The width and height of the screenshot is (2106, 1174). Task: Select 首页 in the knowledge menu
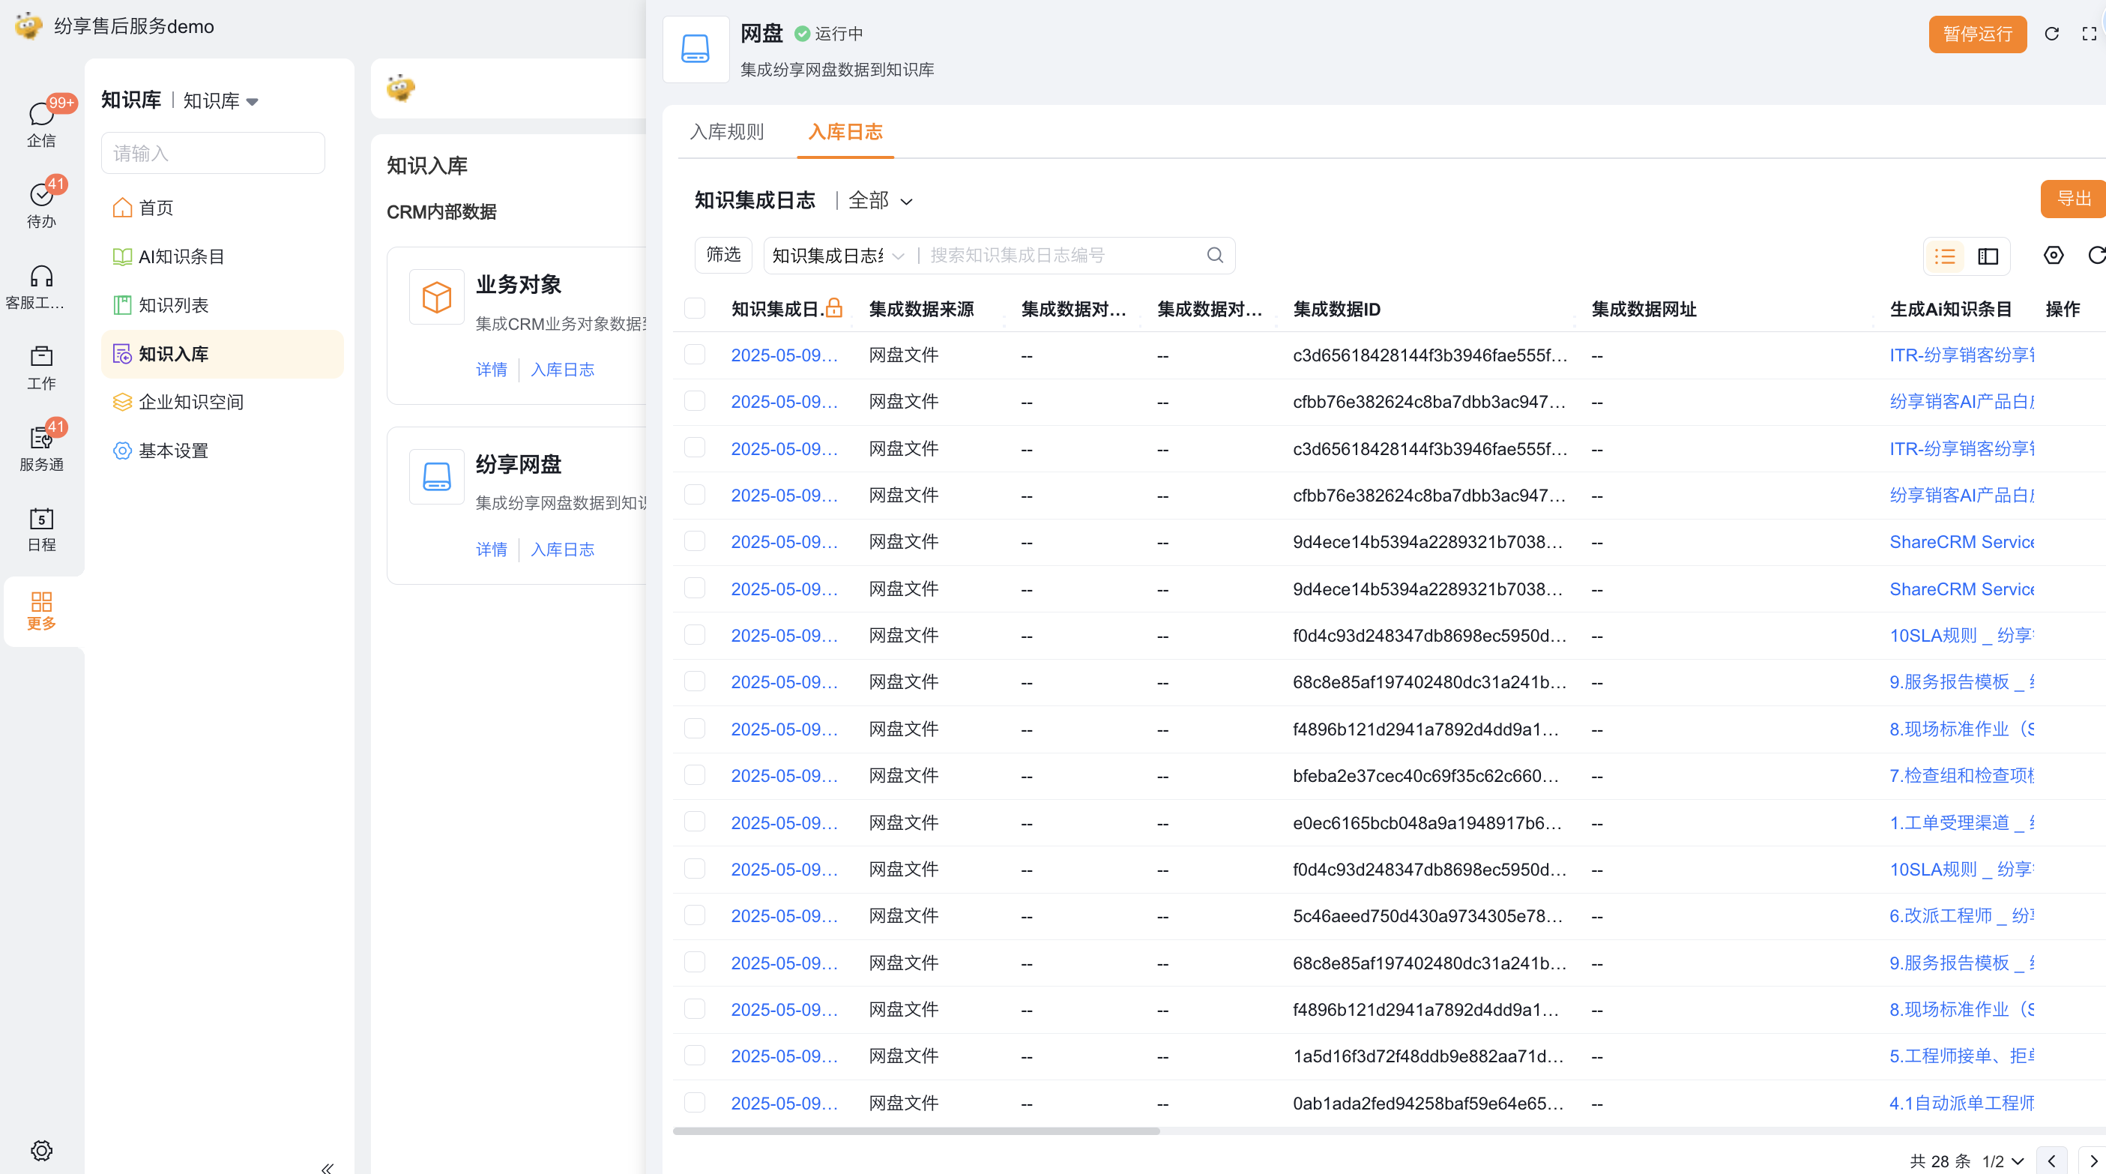222,208
